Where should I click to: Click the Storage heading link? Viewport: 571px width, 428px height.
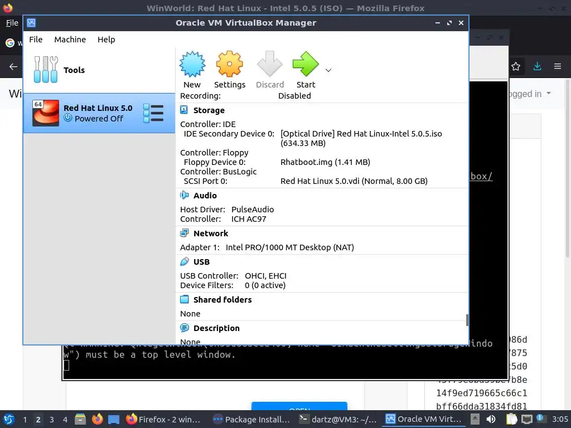[x=209, y=110]
